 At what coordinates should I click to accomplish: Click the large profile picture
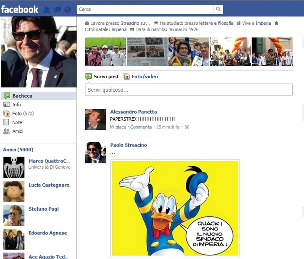click(x=39, y=52)
